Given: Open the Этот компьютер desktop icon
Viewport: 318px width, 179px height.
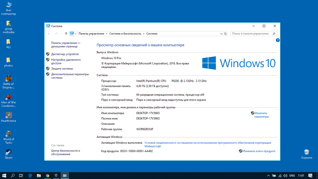Looking at the screenshot, I should tap(8, 8).
